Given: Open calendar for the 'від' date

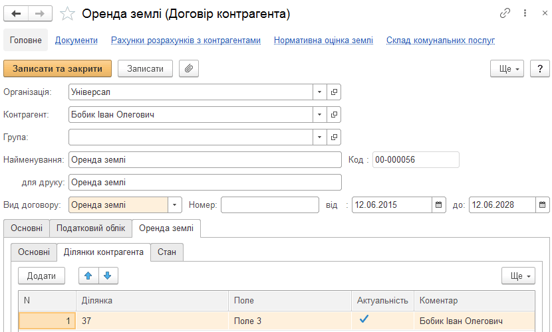Looking at the screenshot, I should (439, 205).
